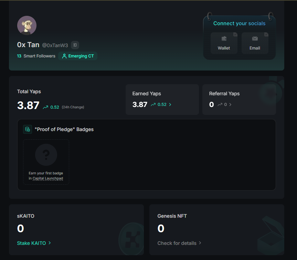This screenshot has height=260, width=297.
Task: Expand Referral Yaps details chevron
Action: pos(230,105)
